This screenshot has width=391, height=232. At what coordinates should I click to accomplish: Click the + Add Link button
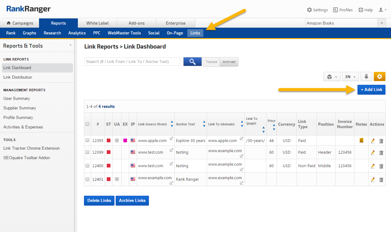tap(371, 89)
